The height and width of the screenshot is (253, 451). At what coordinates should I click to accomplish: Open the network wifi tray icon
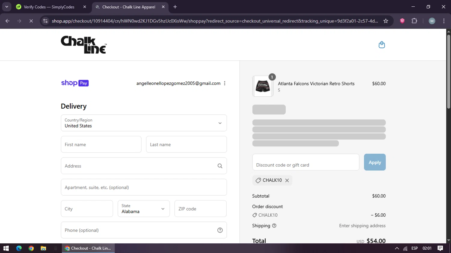405,248
